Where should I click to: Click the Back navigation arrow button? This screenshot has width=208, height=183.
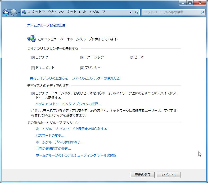(6, 12)
